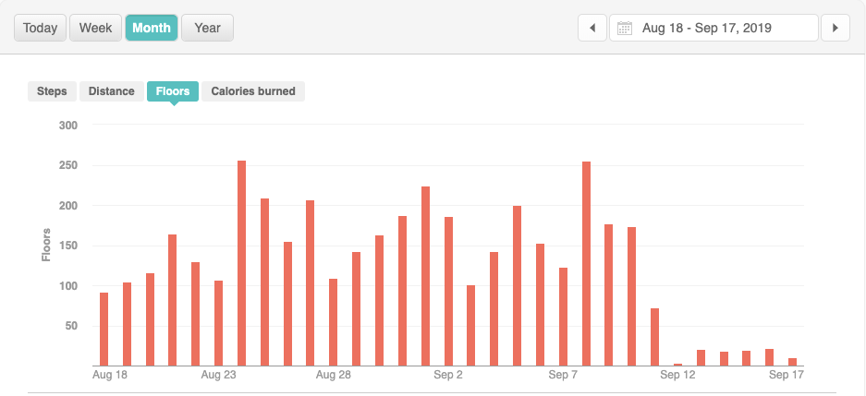This screenshot has height=396, width=866.
Task: Open the Steps tab
Action: click(52, 91)
